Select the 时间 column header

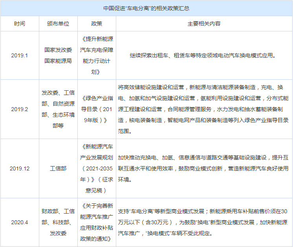[x=20, y=24]
